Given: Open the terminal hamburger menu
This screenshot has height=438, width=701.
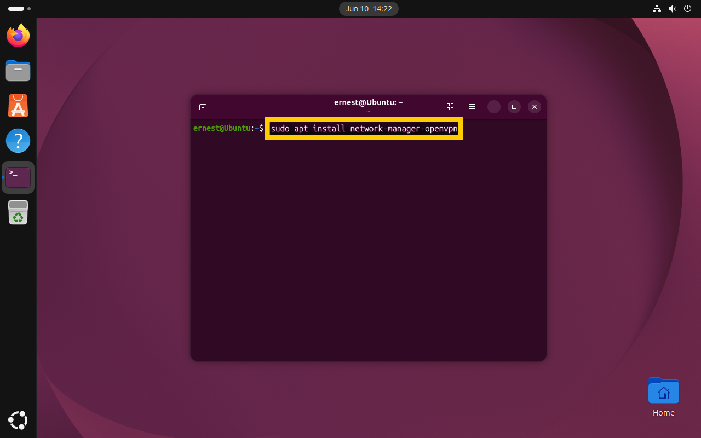Looking at the screenshot, I should pyautogui.click(x=472, y=107).
